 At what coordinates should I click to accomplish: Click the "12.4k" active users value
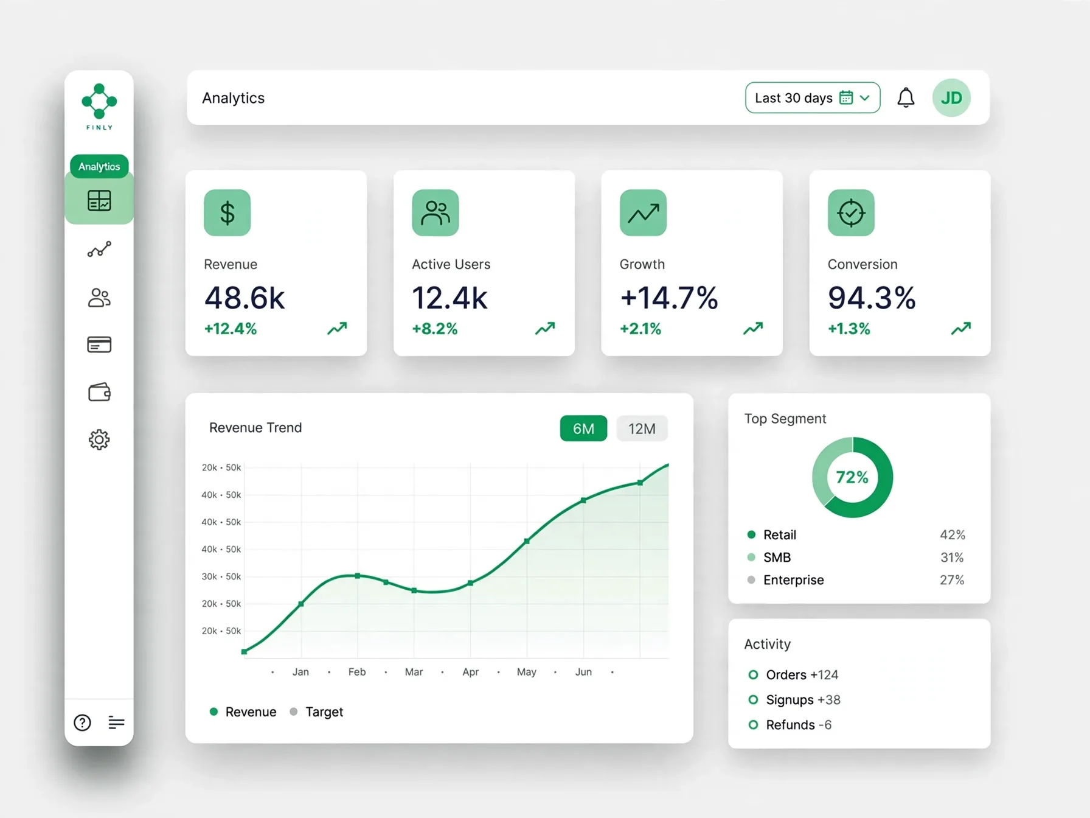450,298
